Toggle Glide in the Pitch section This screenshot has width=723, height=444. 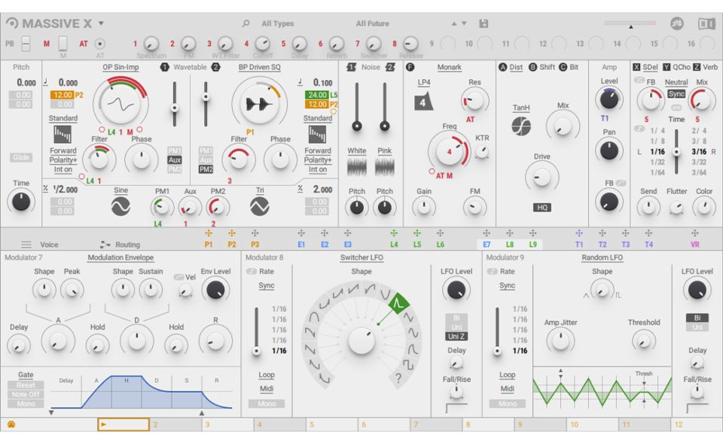pos(21,157)
